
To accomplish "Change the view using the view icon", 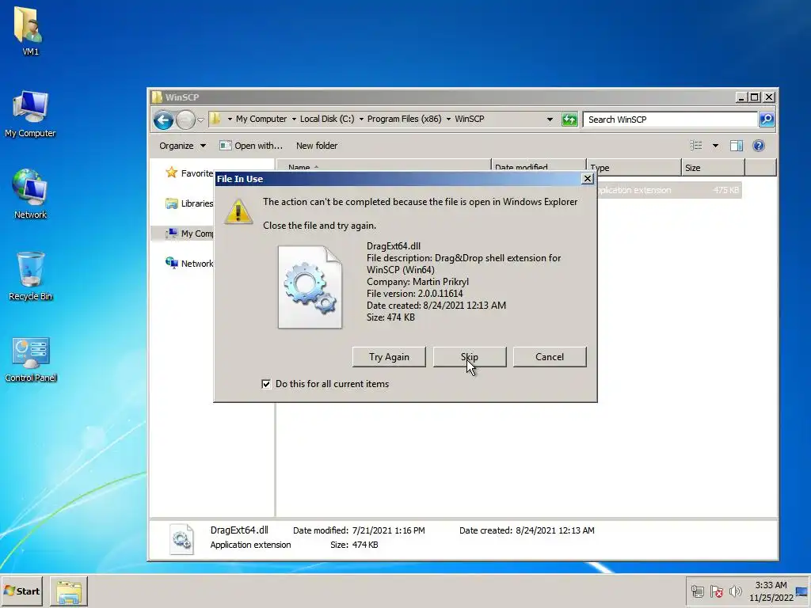I will (695, 146).
